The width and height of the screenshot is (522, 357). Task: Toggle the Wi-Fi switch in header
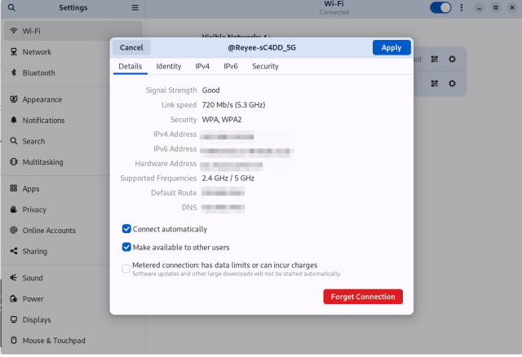(440, 7)
